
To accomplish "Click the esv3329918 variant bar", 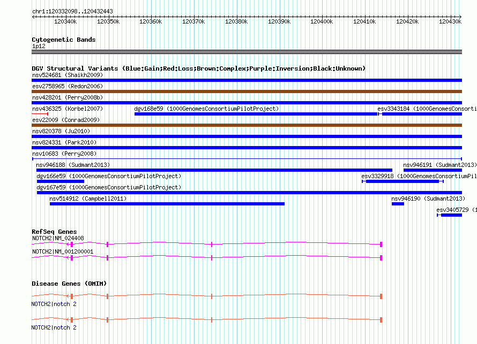I will (403, 181).
